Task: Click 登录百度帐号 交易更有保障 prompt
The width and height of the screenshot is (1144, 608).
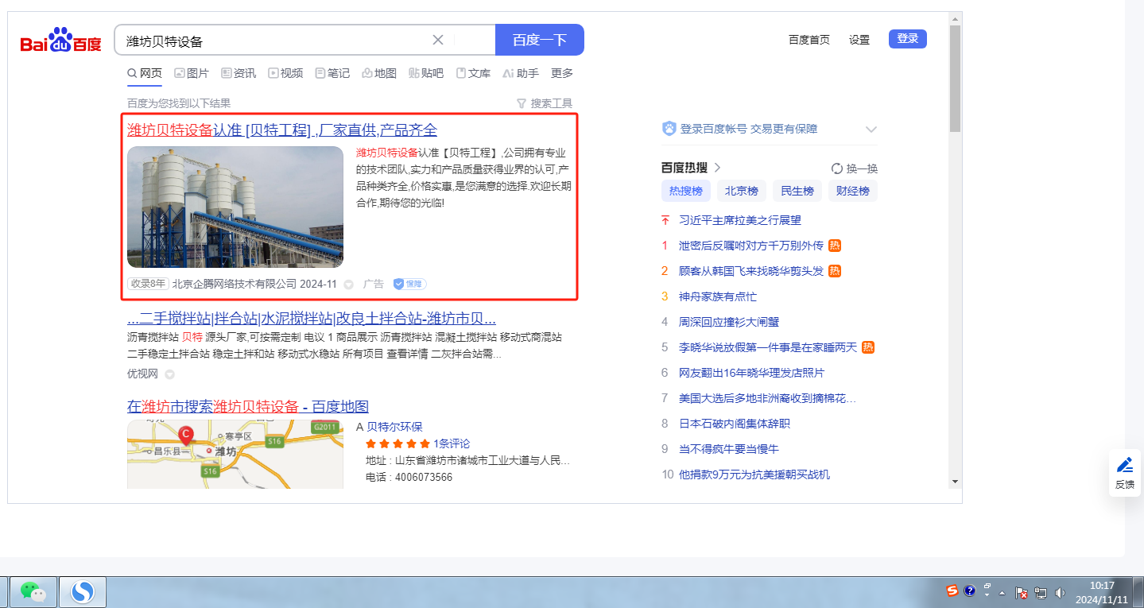Action: (x=749, y=129)
